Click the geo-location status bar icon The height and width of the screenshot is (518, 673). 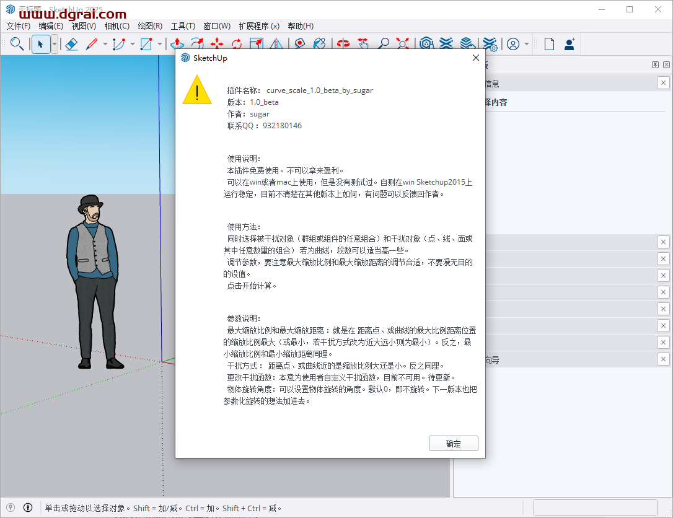(x=11, y=507)
